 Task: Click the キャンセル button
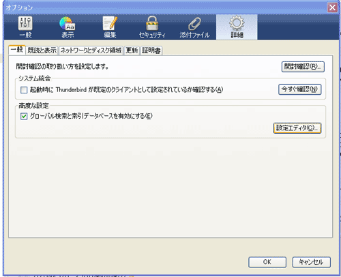[x=312, y=262]
